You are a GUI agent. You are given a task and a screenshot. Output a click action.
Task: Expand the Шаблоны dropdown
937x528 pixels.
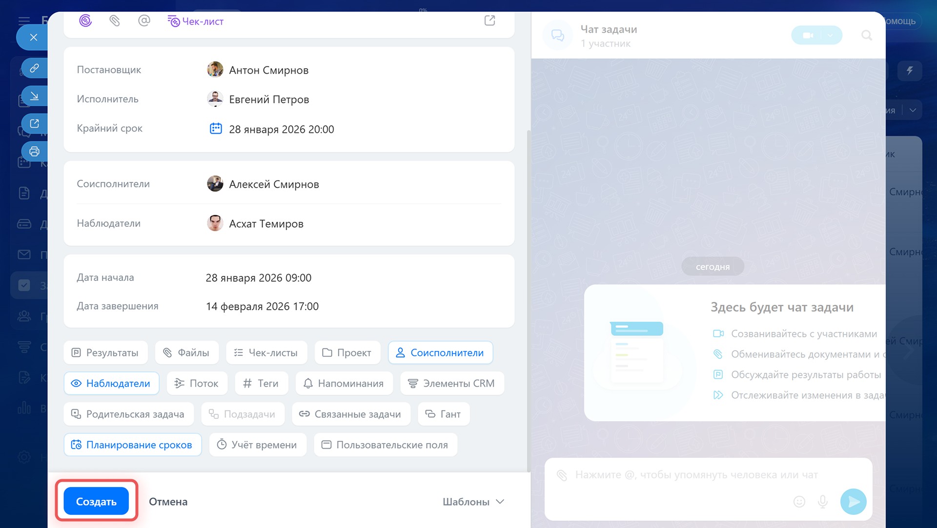tap(473, 502)
